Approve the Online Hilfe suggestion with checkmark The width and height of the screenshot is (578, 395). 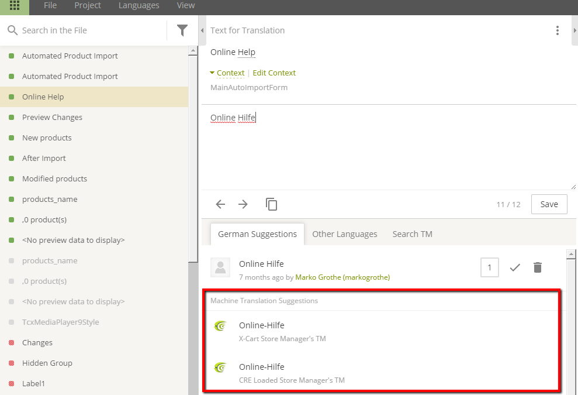(x=515, y=267)
